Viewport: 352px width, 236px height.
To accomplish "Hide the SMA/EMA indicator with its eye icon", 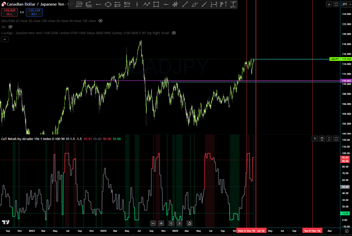I will (x=100, y=21).
